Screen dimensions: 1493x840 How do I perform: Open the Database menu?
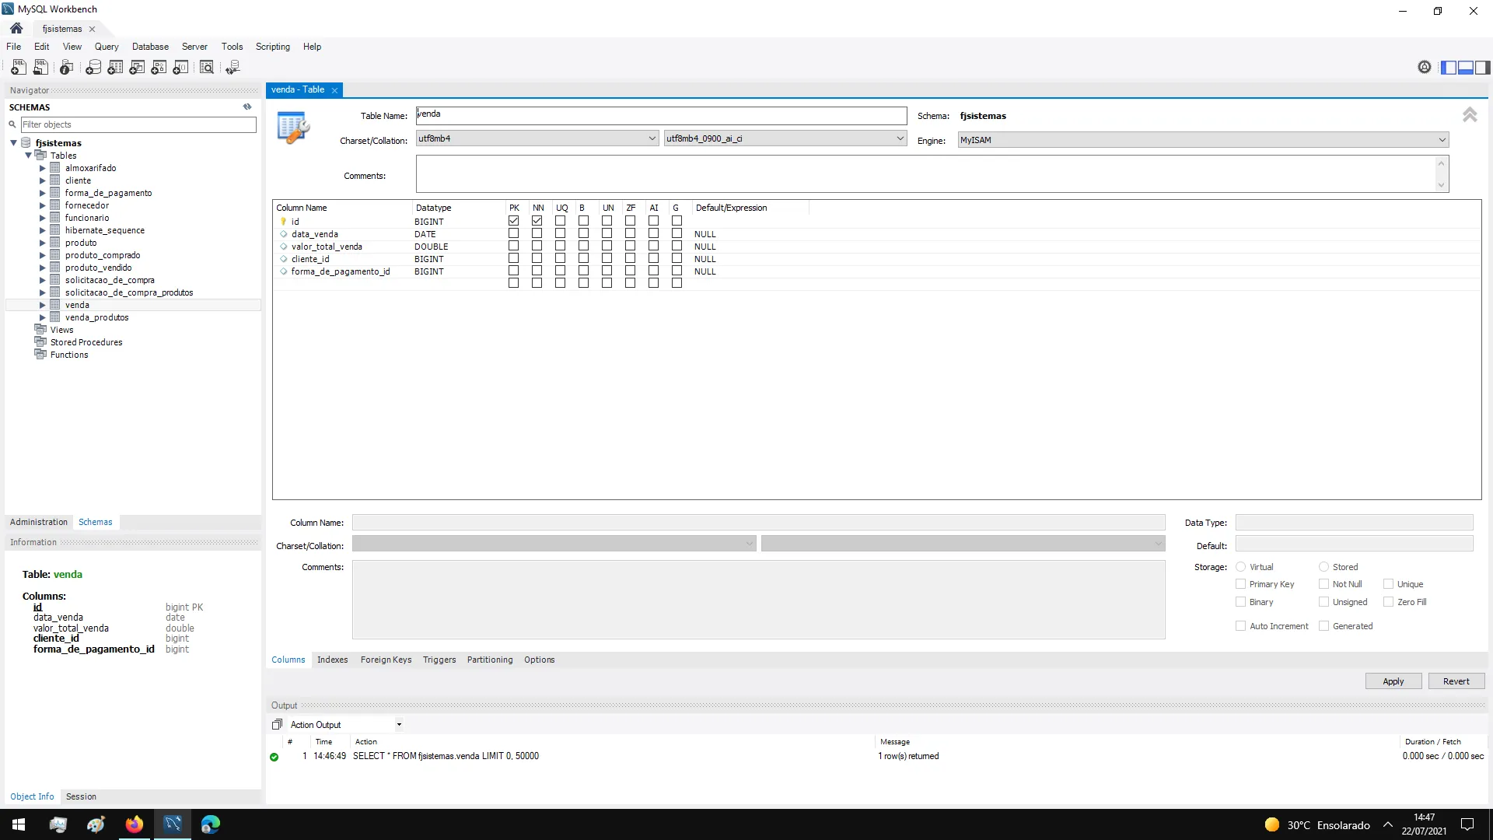click(x=150, y=47)
